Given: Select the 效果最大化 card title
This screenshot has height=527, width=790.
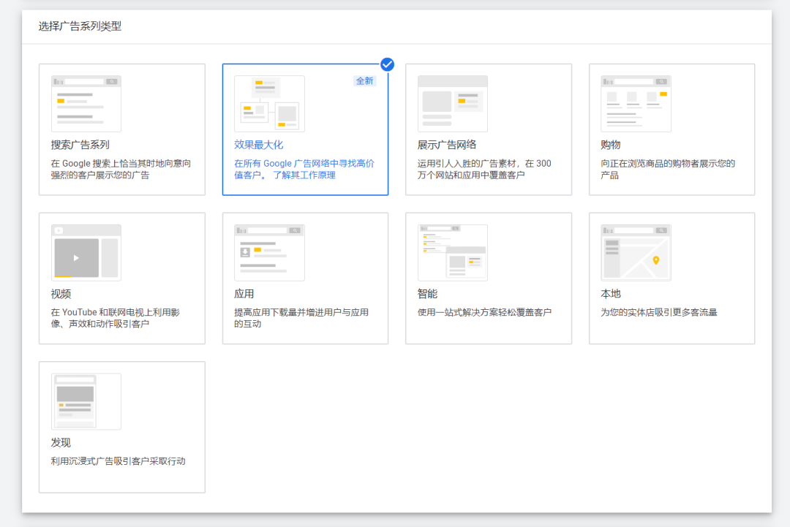Looking at the screenshot, I should [258, 145].
